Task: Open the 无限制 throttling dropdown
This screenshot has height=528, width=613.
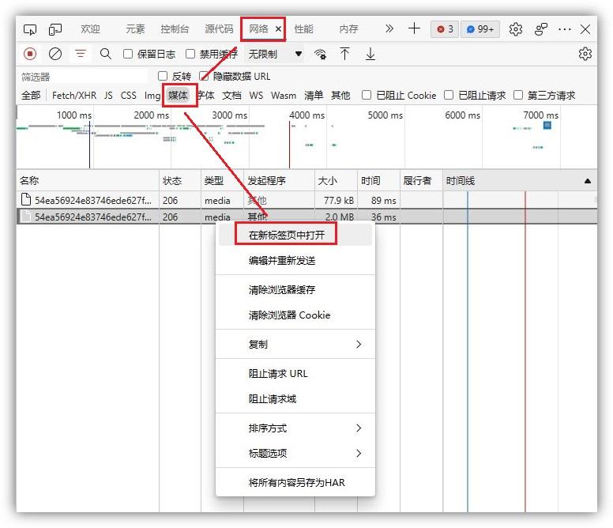Action: point(275,54)
